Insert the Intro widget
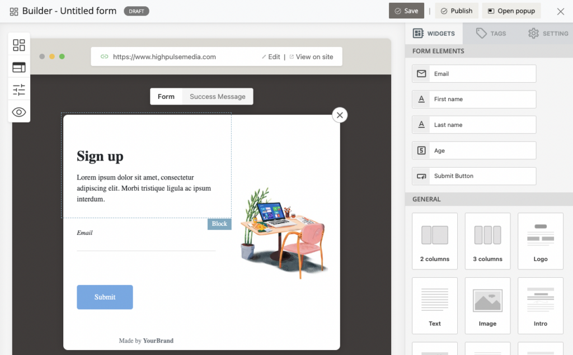Screen dimensions: 573x355 [540, 305]
